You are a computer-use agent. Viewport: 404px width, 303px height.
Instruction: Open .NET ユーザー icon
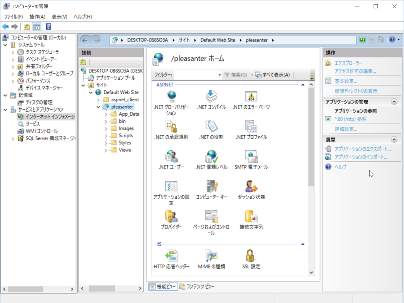coord(171,160)
